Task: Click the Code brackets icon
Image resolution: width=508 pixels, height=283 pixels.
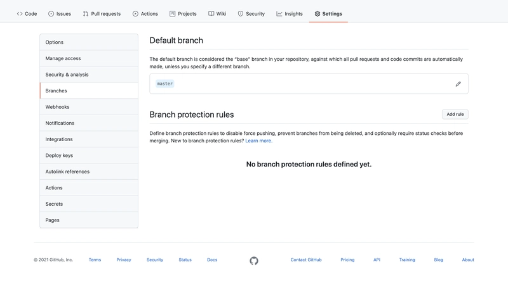Action: point(20,13)
